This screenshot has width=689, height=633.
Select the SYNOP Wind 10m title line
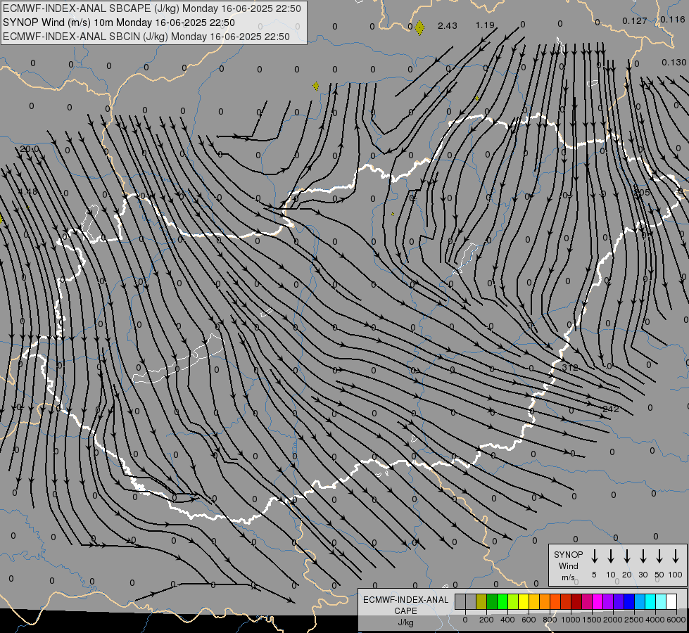click(119, 23)
